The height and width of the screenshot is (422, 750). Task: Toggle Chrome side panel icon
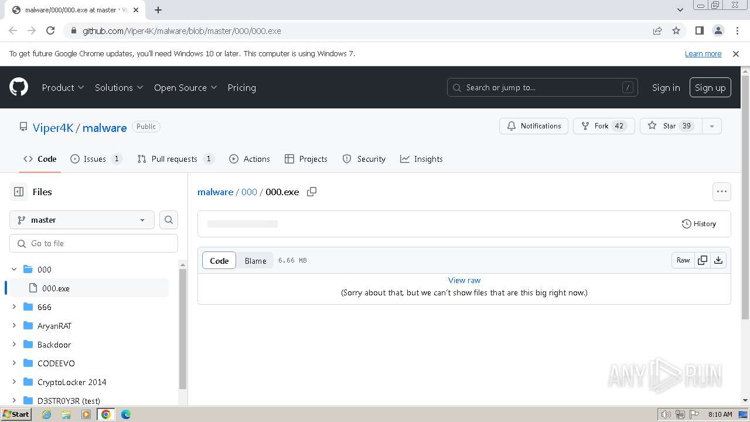(699, 30)
